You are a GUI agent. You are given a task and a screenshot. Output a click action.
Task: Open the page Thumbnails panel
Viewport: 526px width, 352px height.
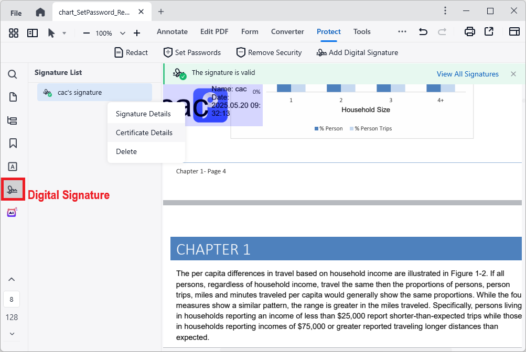tap(12, 97)
